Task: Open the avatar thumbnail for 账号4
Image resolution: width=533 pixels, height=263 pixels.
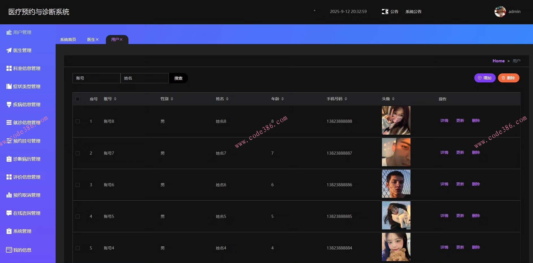Action: click(x=396, y=247)
